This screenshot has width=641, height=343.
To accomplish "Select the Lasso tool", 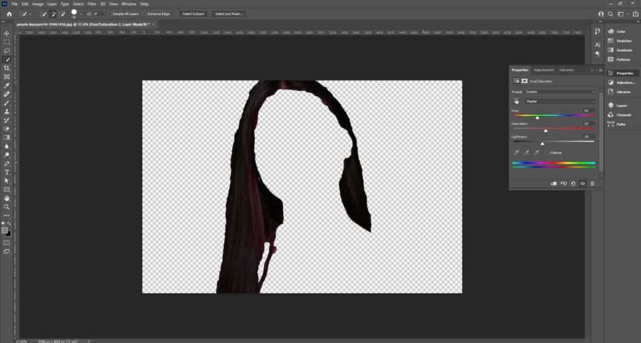I will (6, 51).
